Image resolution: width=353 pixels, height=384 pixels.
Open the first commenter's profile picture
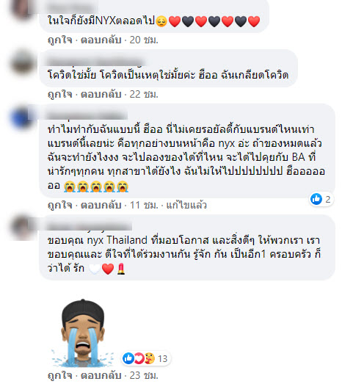coord(22,9)
